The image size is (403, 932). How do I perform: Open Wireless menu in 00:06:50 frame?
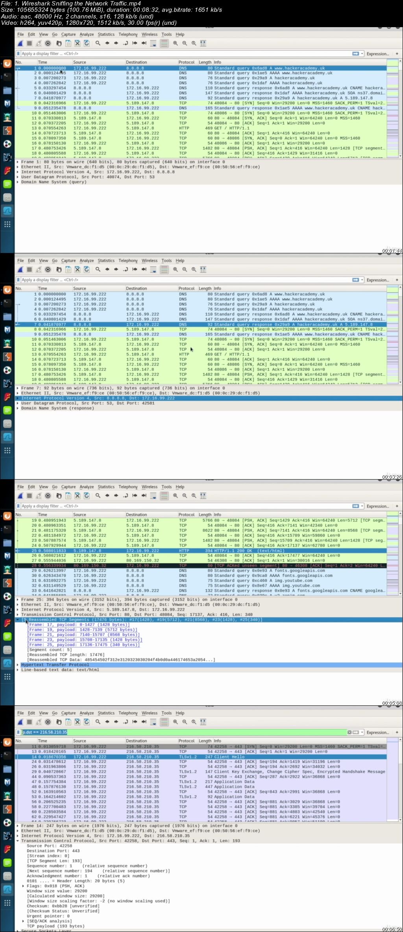(x=150, y=713)
